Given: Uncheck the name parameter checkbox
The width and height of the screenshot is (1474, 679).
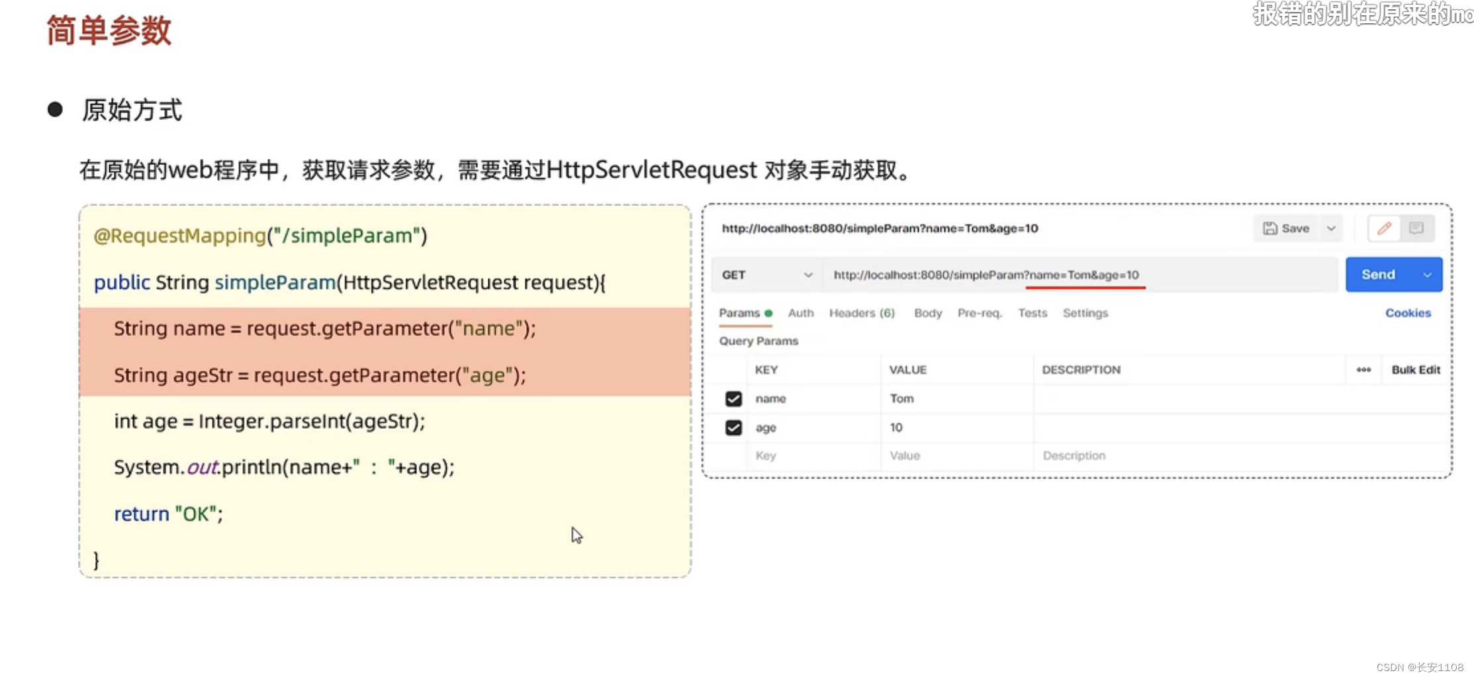Looking at the screenshot, I should tap(733, 399).
